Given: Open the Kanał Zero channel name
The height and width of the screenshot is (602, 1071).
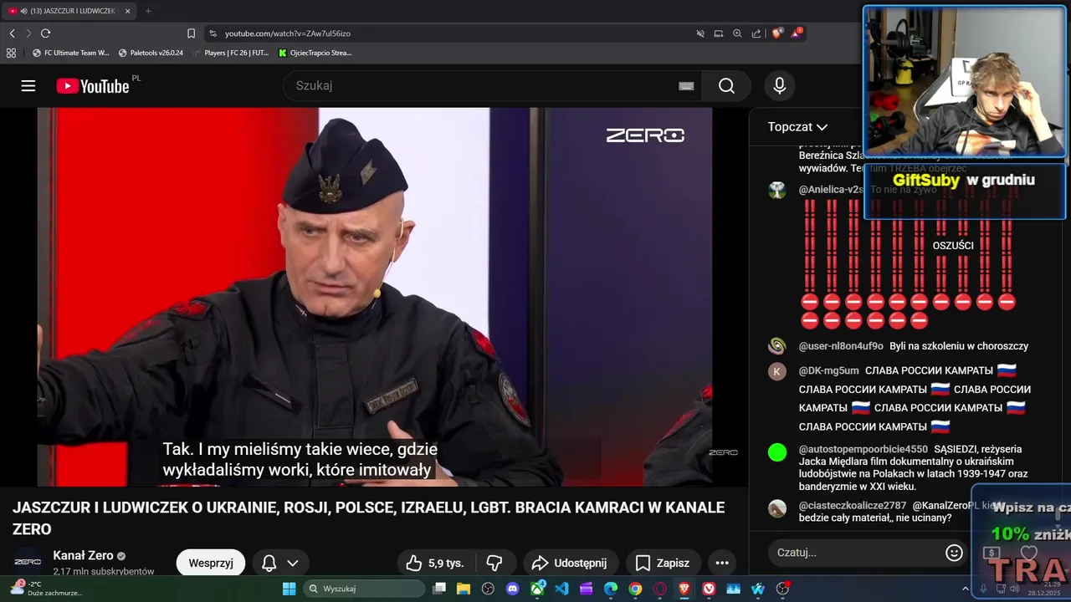Looking at the screenshot, I should 83,555.
